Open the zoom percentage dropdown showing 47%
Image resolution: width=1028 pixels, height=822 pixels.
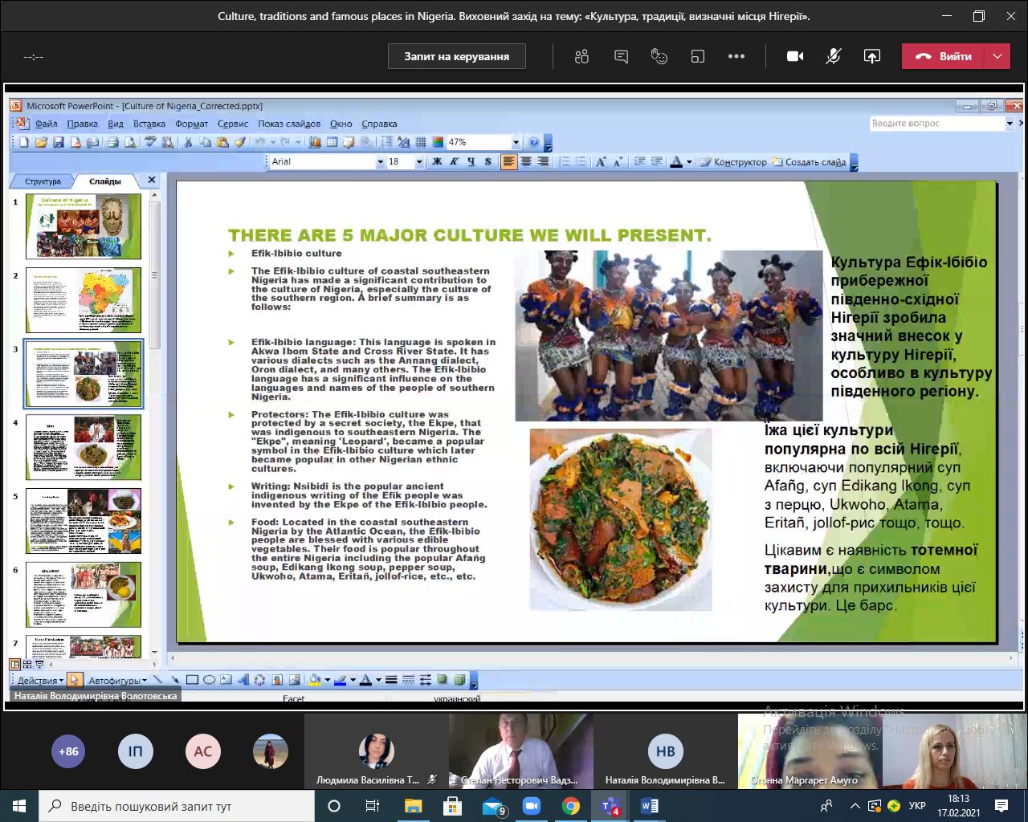click(x=516, y=142)
